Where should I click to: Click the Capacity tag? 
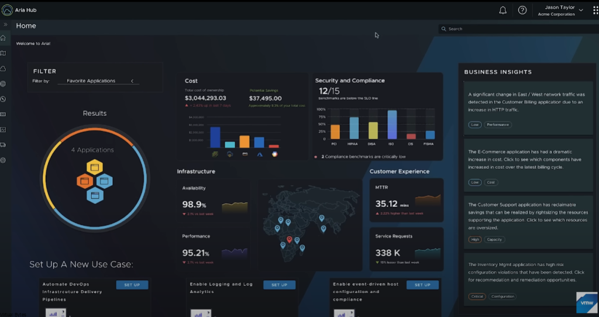pyautogui.click(x=494, y=239)
